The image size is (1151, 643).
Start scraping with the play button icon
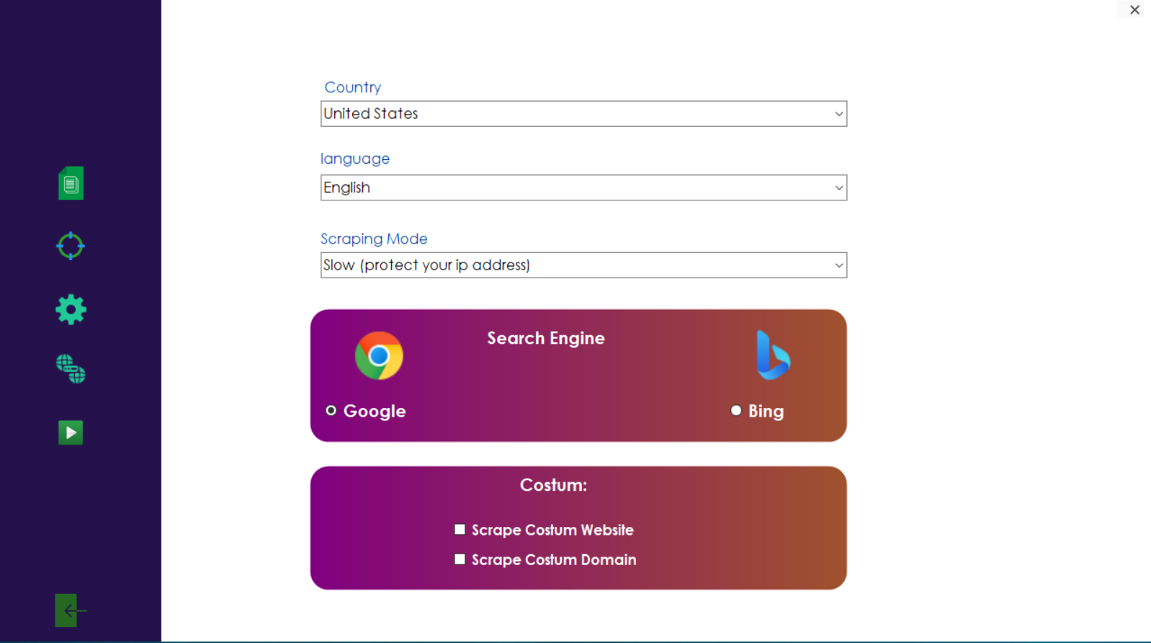[x=70, y=433]
